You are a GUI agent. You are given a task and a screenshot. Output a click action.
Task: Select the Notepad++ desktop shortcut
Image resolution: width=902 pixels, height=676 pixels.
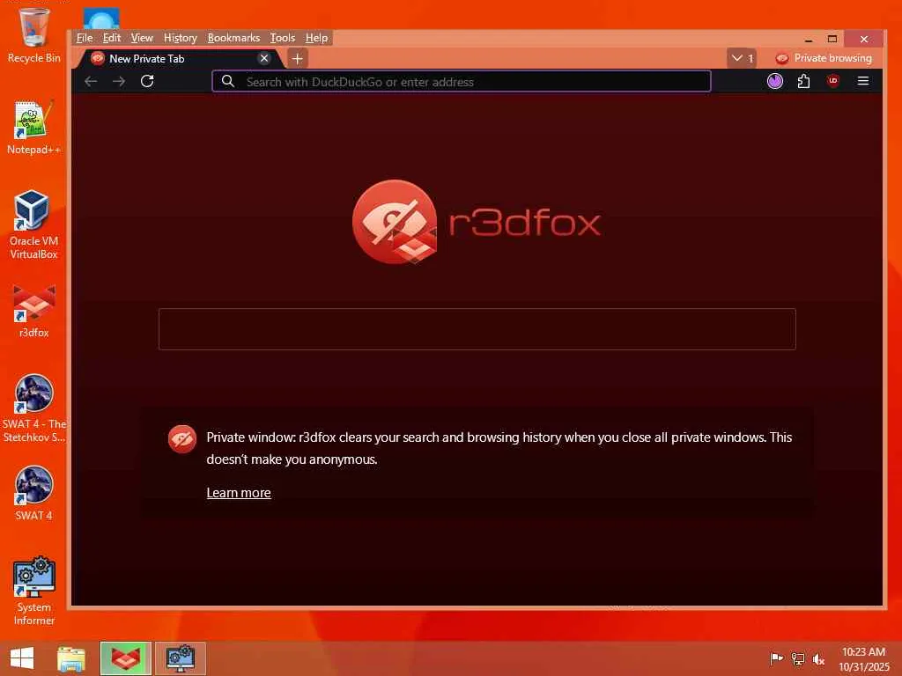33,128
